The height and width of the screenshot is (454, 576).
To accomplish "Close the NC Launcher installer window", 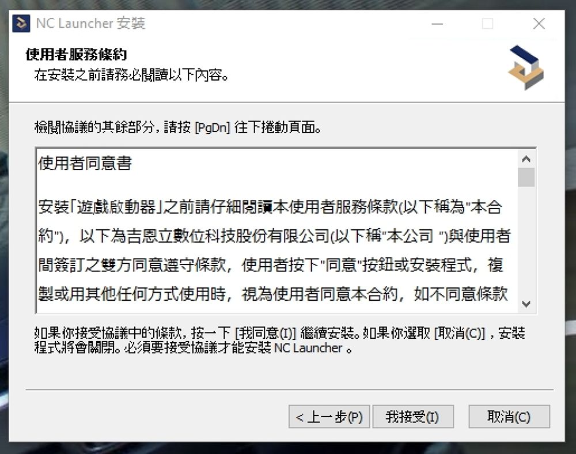I will click(539, 24).
